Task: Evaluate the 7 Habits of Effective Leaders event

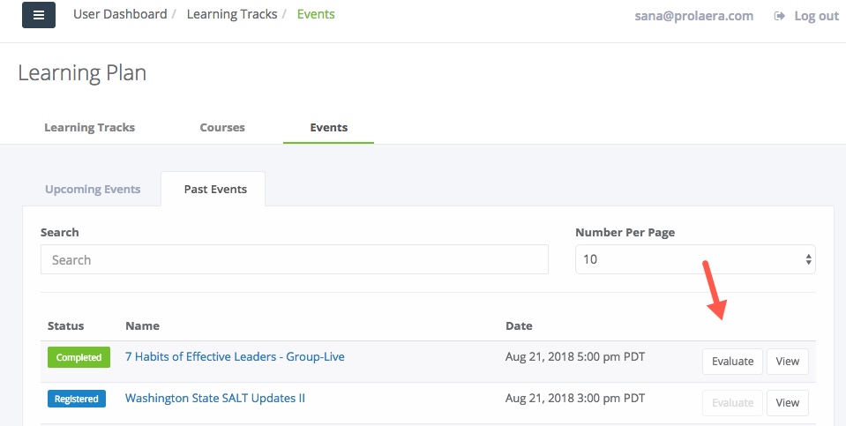Action: coord(732,362)
